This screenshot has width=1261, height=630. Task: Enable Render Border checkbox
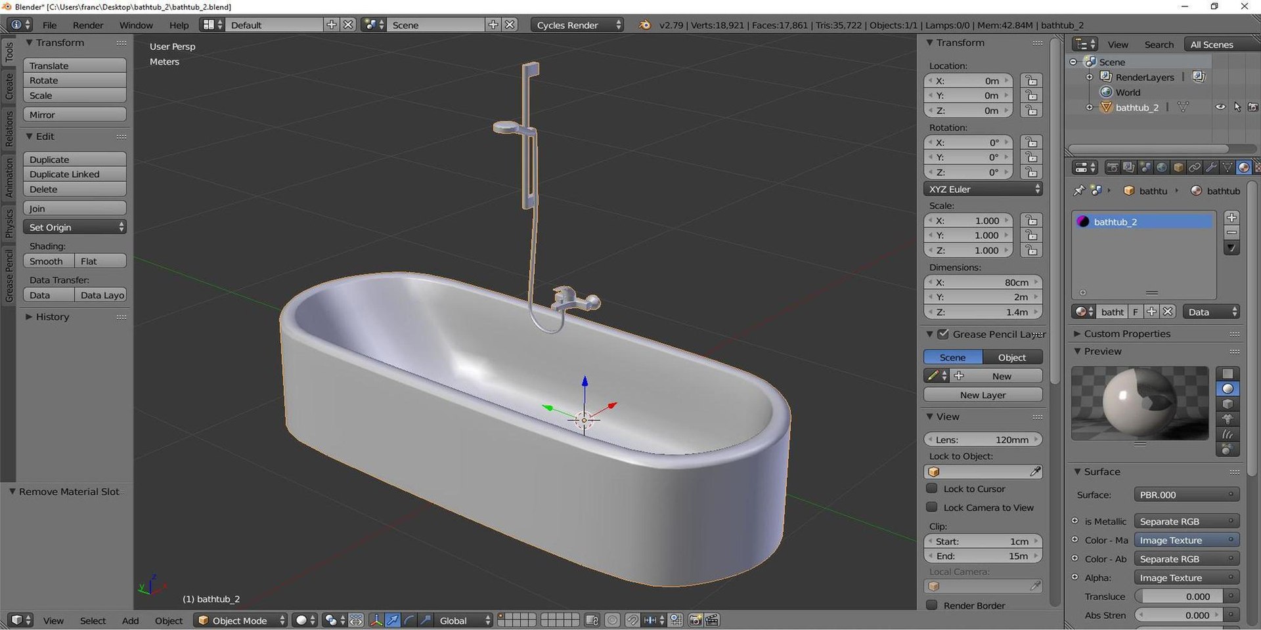coord(931,605)
